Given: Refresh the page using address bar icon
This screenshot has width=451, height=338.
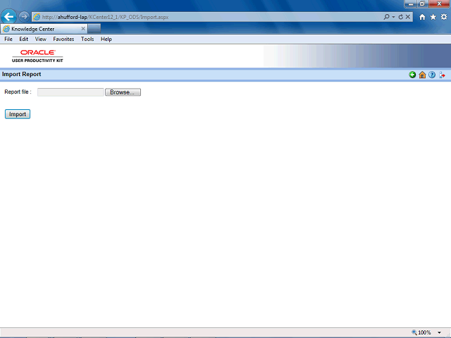Looking at the screenshot, I should pos(400,17).
